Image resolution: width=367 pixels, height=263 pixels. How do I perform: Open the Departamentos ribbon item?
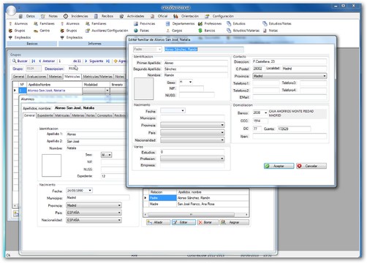coord(180,23)
